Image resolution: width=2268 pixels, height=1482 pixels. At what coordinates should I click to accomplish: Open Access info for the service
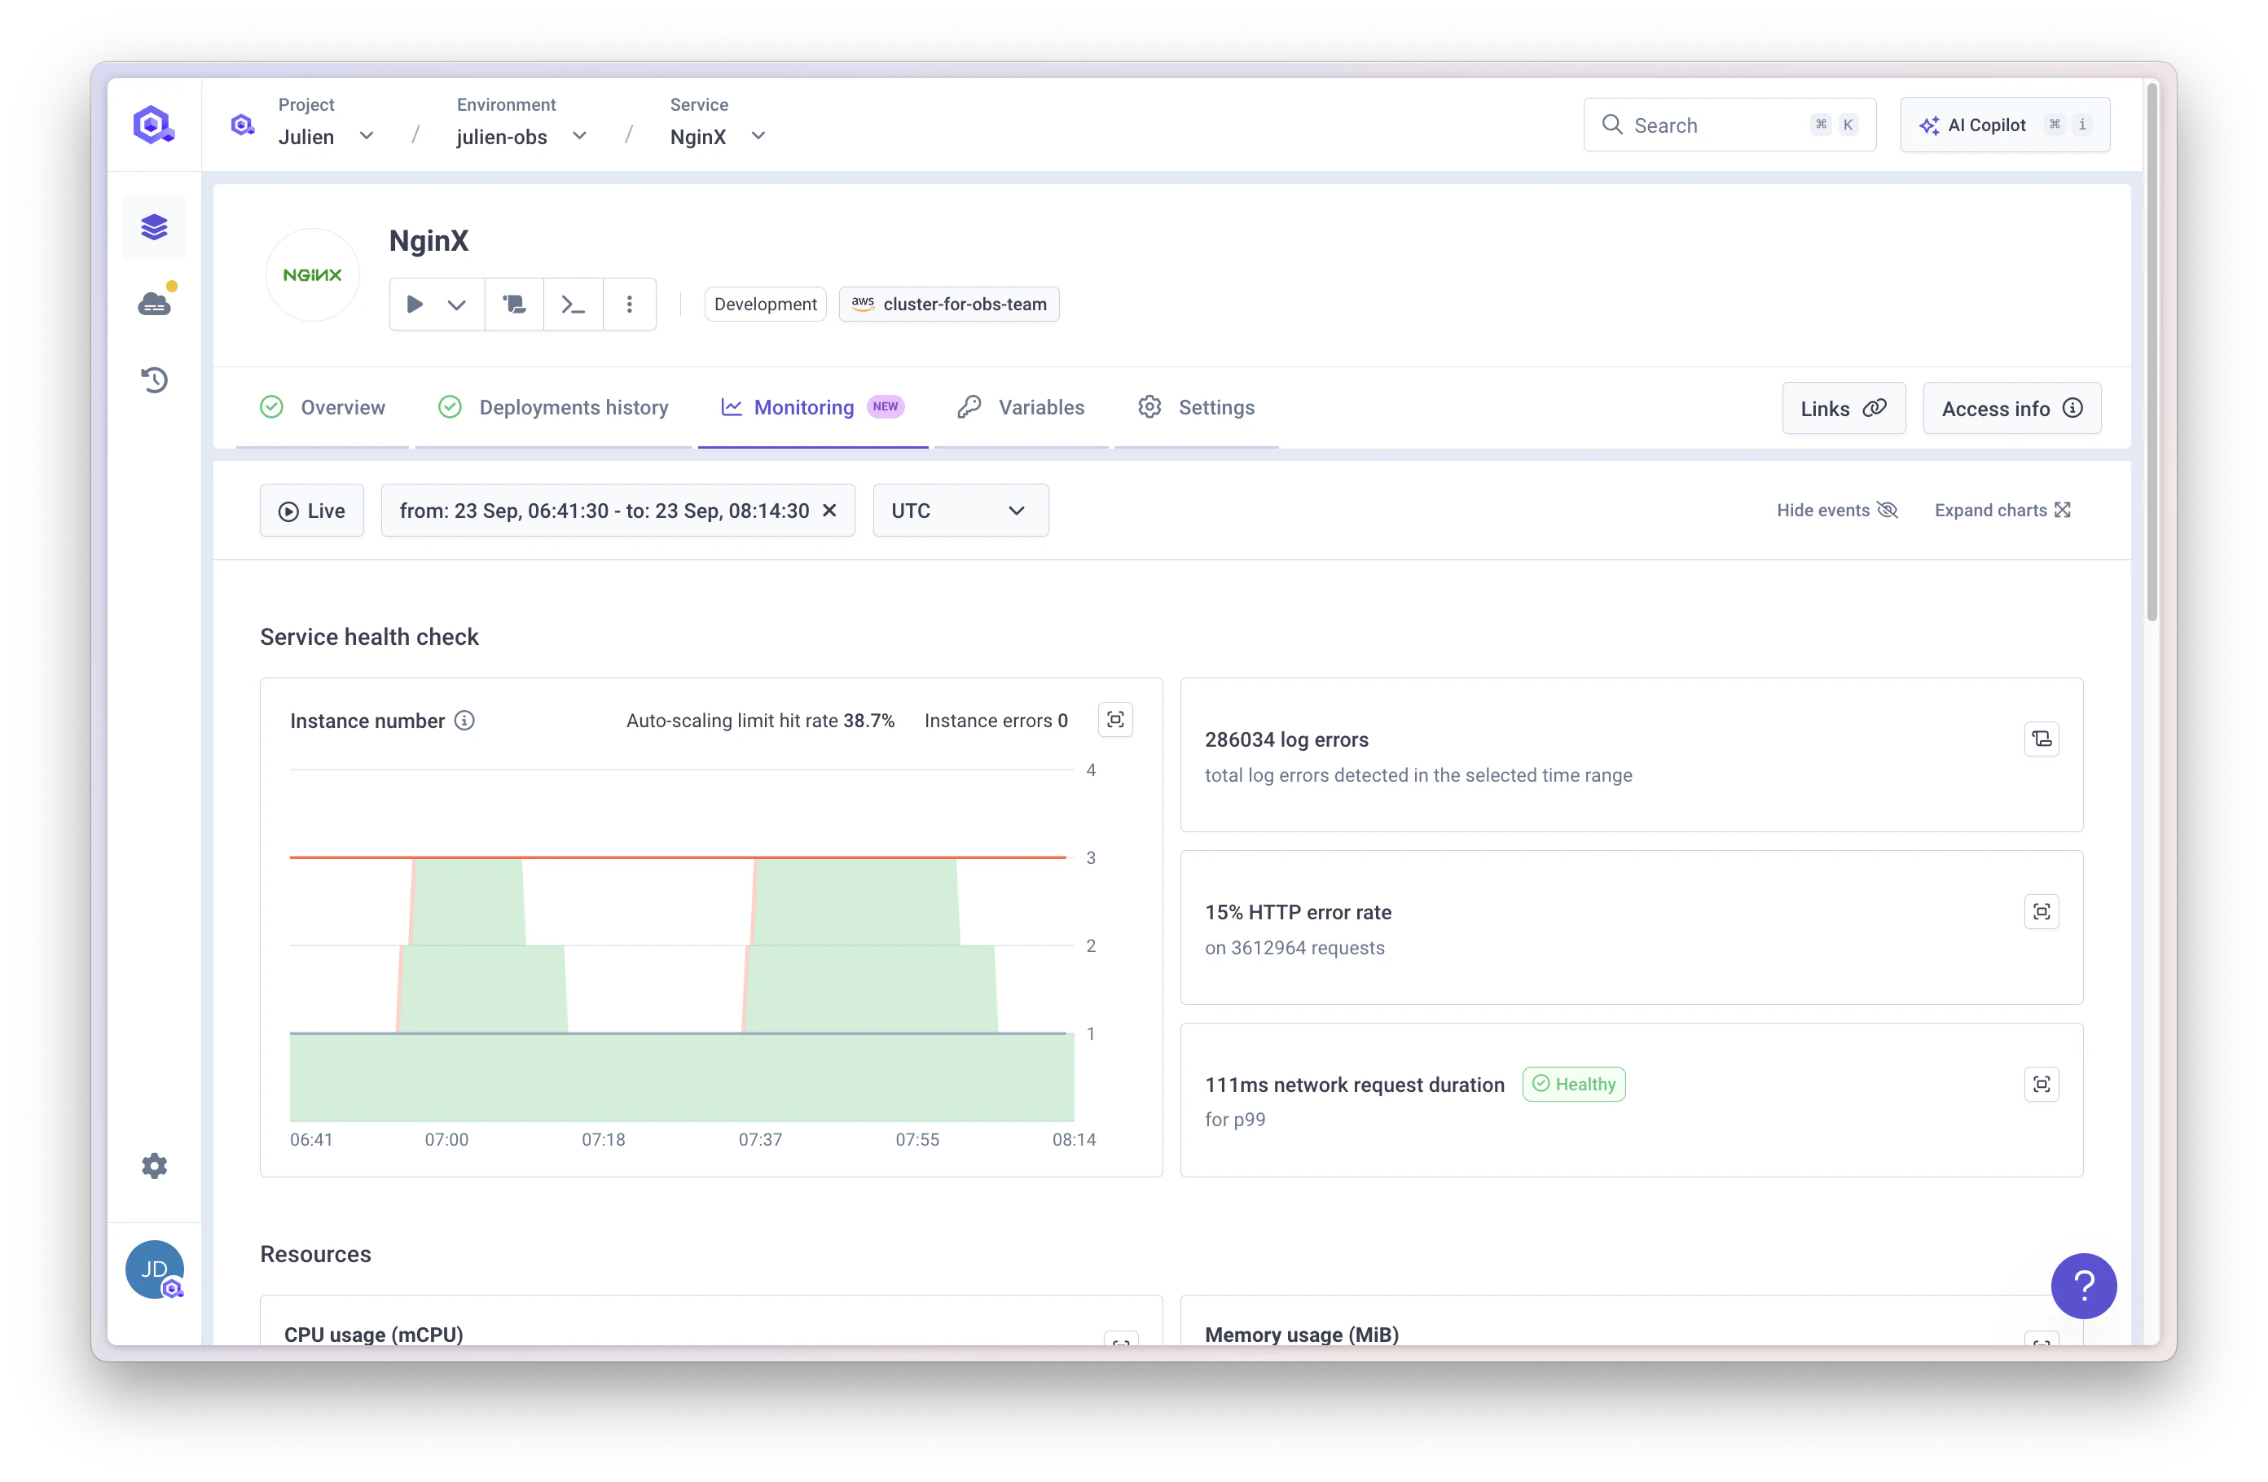click(x=2011, y=408)
